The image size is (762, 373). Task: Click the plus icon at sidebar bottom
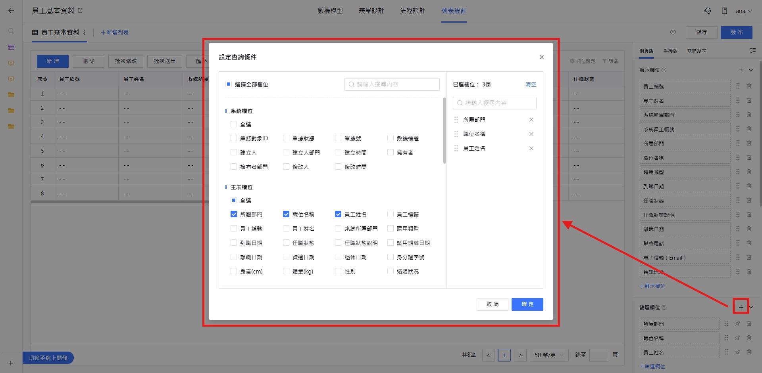coord(11,363)
